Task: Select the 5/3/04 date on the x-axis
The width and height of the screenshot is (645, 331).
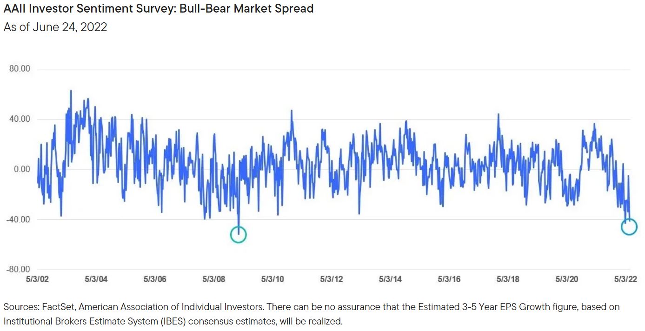Action: (96, 279)
